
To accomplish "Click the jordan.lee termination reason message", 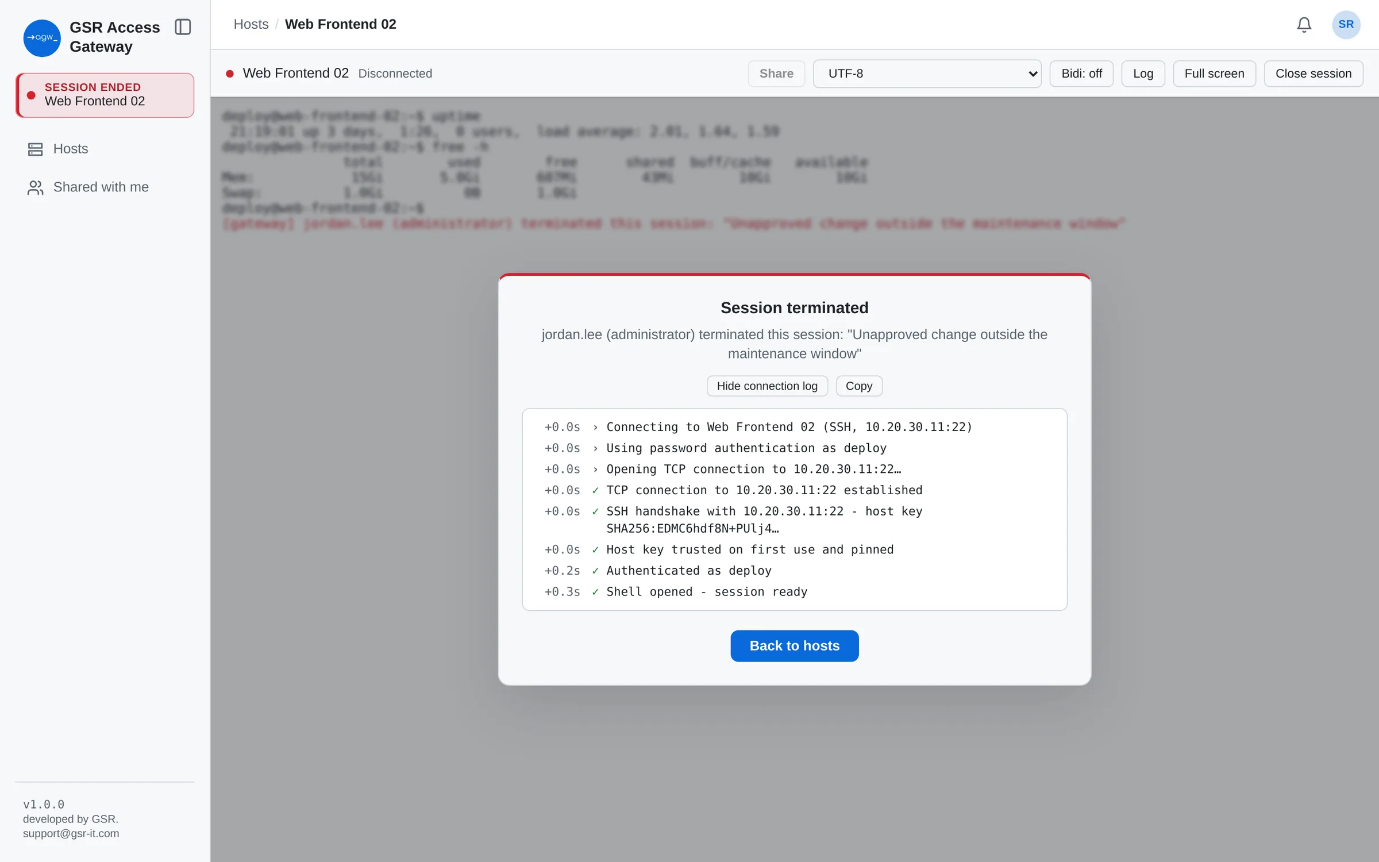I will 795,344.
